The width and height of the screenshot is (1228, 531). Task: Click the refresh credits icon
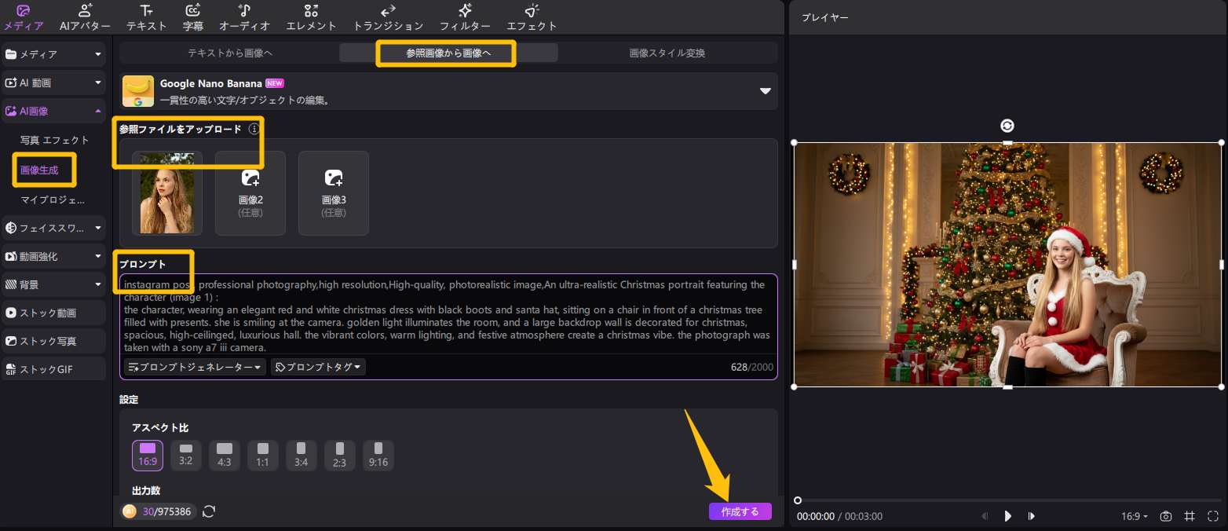tap(209, 512)
